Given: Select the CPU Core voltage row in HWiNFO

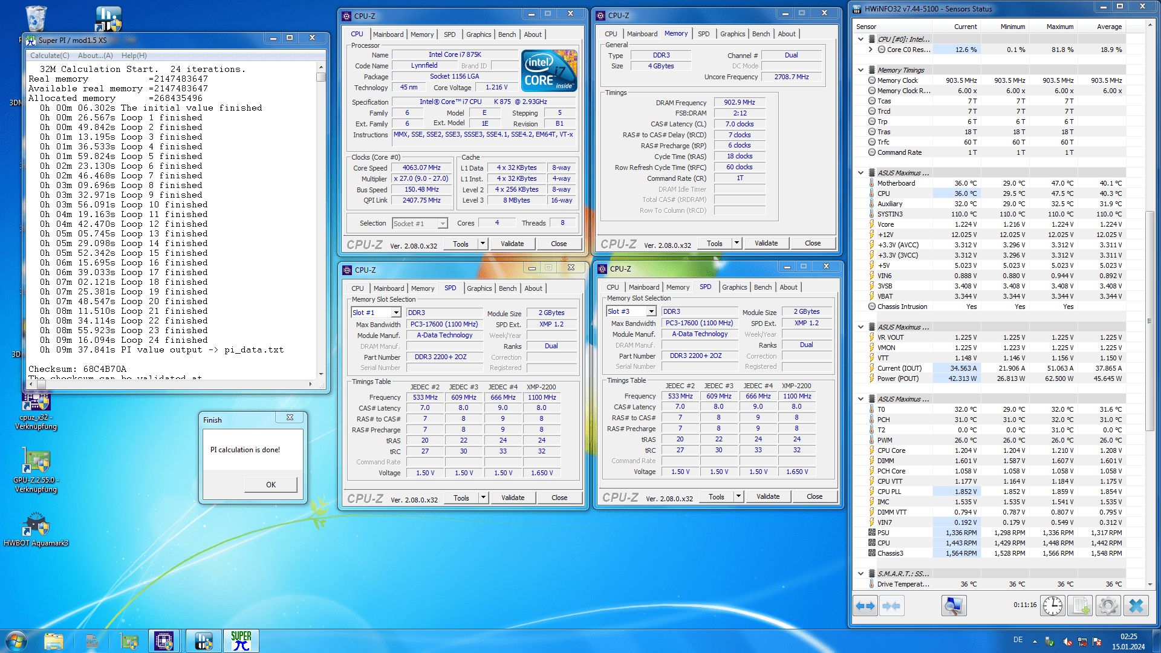Looking at the screenshot, I should [x=996, y=450].
